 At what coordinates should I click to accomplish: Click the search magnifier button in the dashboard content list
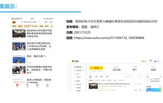click(141, 77)
